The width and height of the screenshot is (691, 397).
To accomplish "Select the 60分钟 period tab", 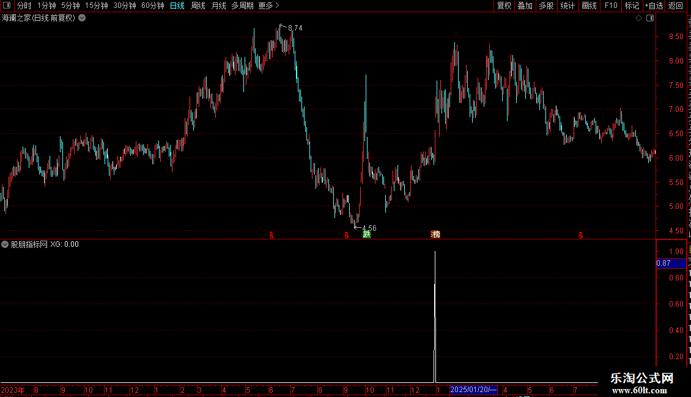I will click(x=152, y=5).
